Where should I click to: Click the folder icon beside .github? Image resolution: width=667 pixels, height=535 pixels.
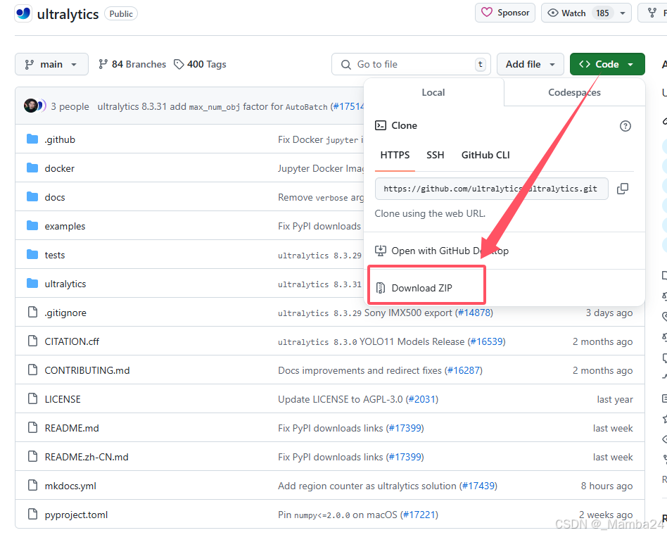[32, 139]
